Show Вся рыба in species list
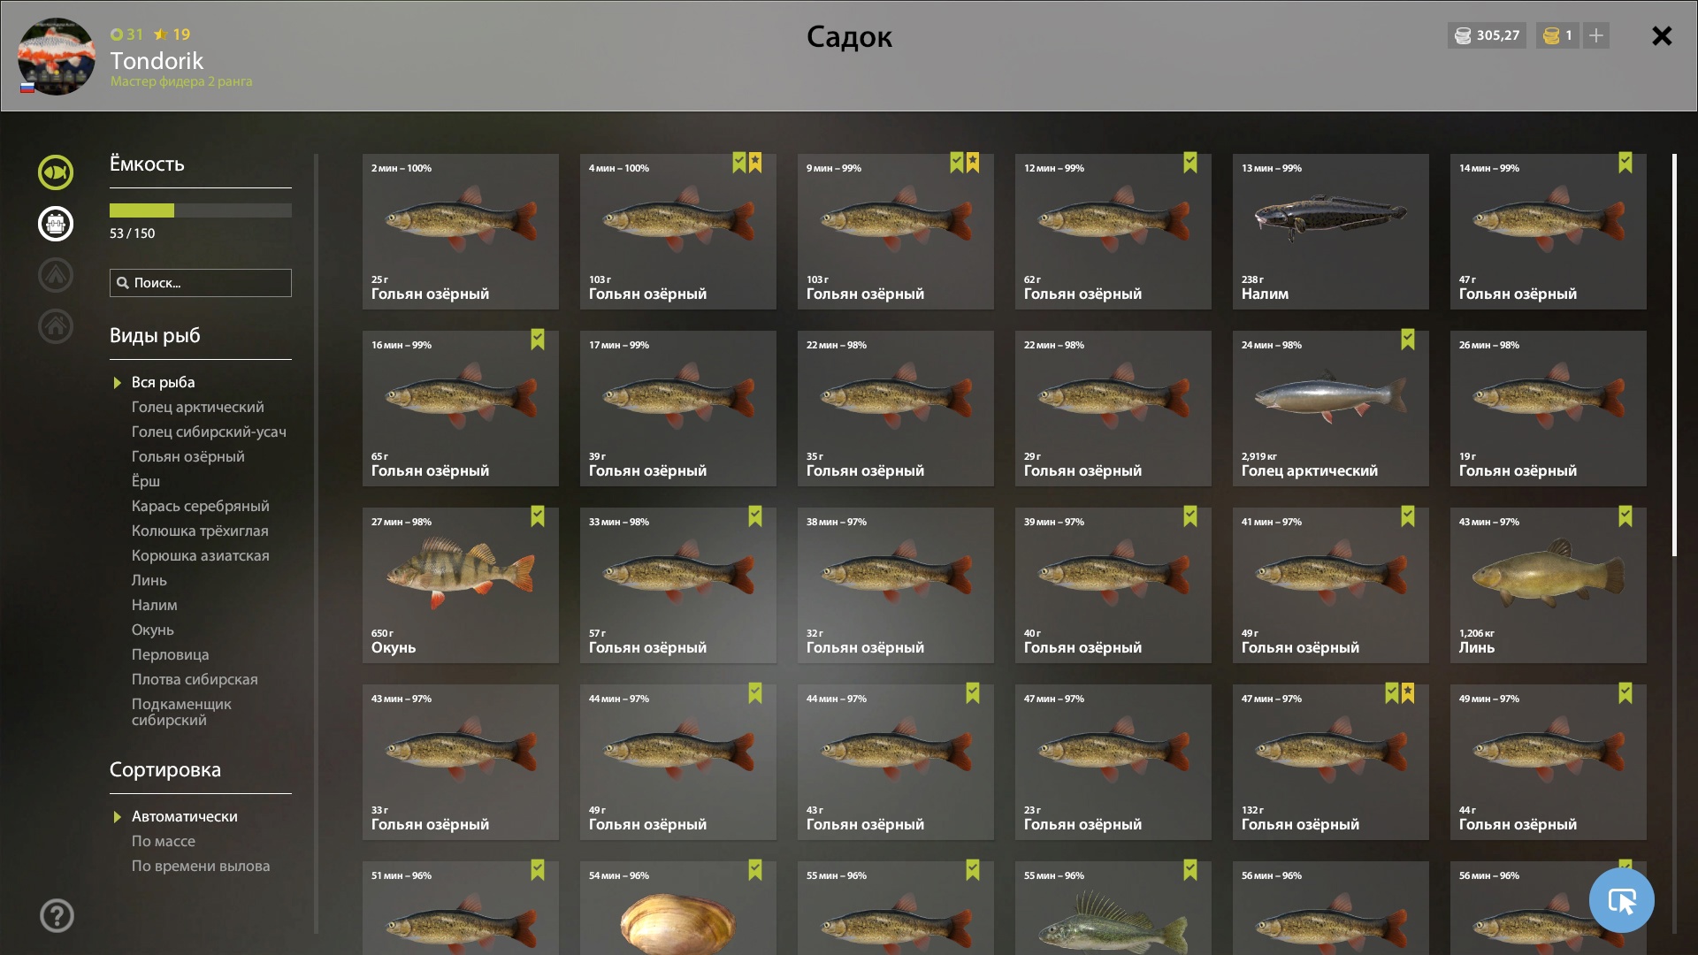The width and height of the screenshot is (1698, 955). point(164,382)
